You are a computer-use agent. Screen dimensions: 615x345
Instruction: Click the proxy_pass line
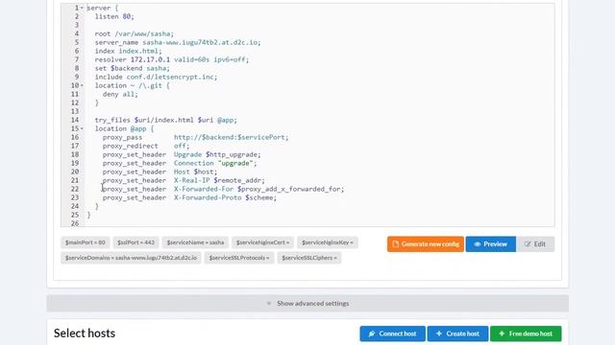(196, 137)
